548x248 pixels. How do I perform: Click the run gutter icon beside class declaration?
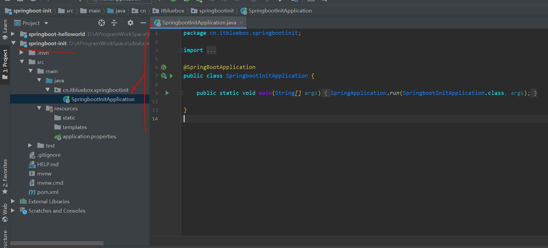tap(171, 76)
